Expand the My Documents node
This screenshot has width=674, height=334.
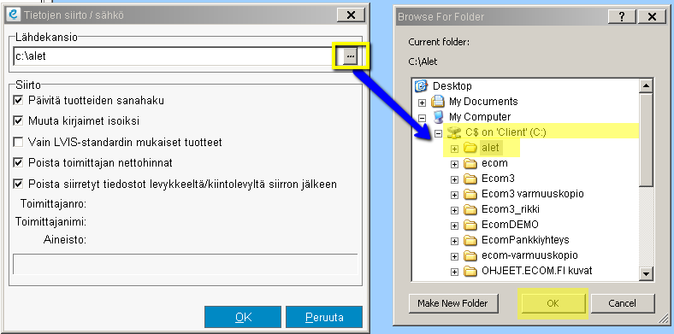click(x=423, y=103)
